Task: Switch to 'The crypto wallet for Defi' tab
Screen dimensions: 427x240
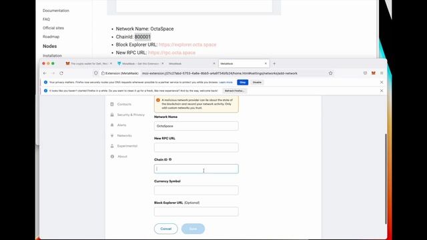Action: 89,64
